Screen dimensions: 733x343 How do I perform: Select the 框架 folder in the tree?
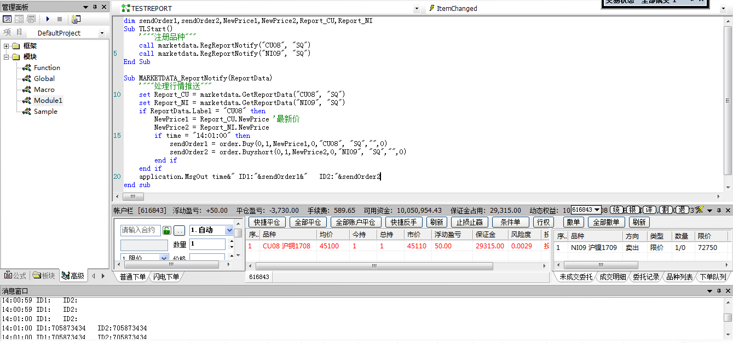30,46
